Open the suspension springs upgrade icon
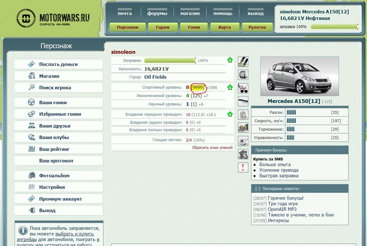The image size is (367, 246). click(x=243, y=62)
